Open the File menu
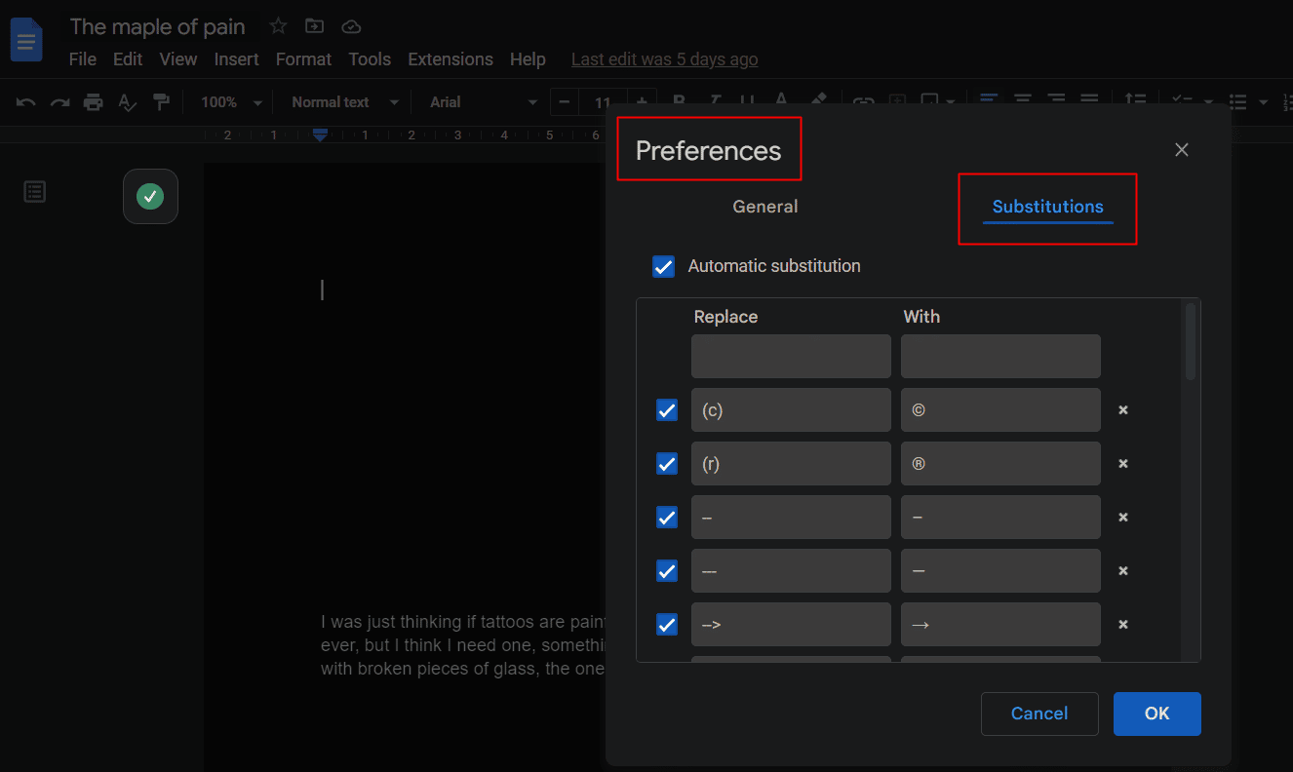Viewport: 1293px width, 772px height. (83, 59)
